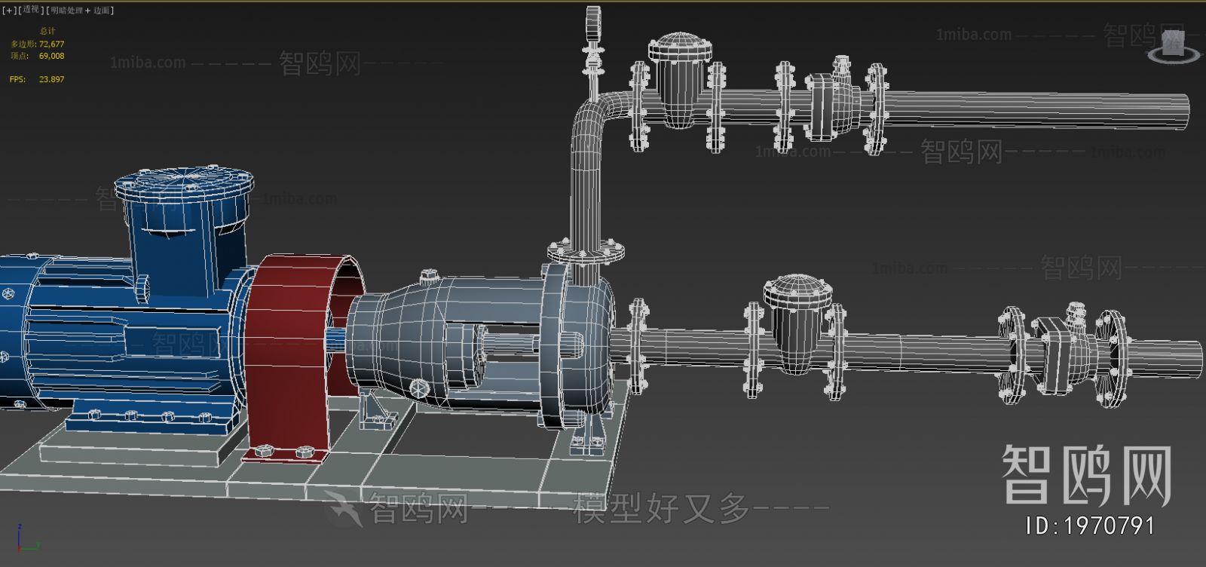Screen dimensions: 1206x567
Task: Click the FPS value 23.897
Action: [x=51, y=79]
